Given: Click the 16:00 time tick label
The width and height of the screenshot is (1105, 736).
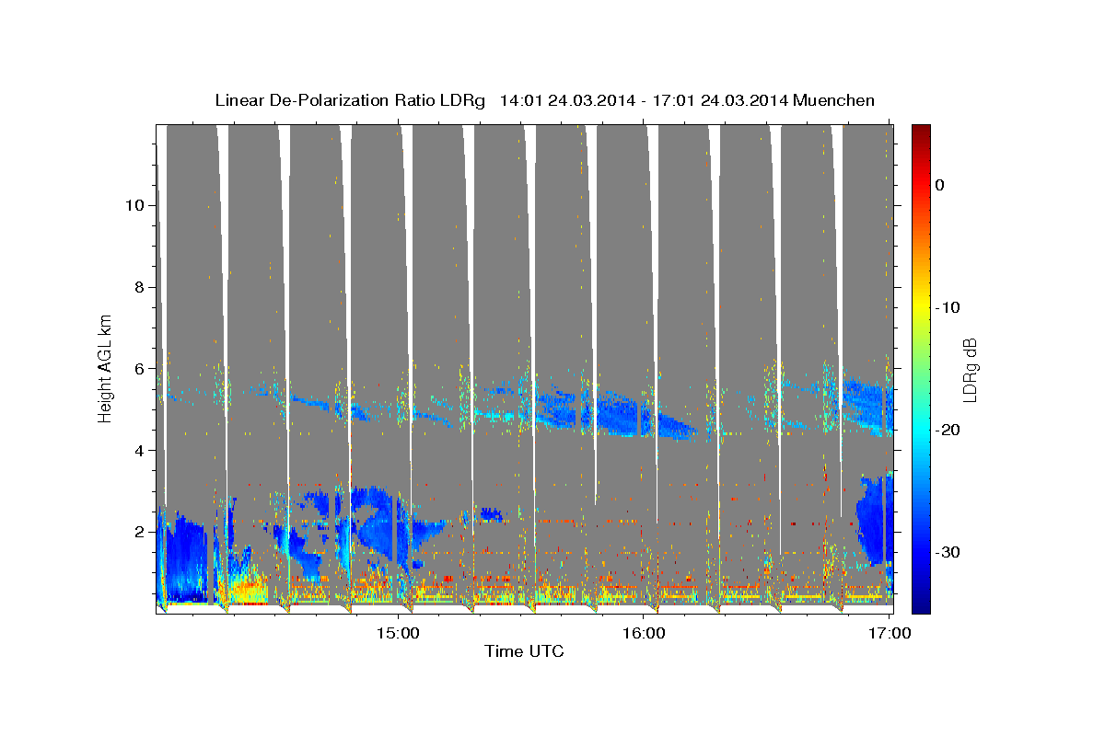Looking at the screenshot, I should pos(644,633).
